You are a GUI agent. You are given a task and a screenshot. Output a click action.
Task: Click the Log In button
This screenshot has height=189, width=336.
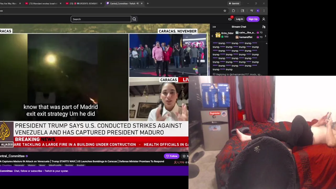pyautogui.click(x=239, y=19)
